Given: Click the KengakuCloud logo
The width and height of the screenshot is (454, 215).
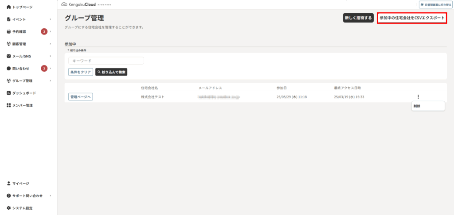Looking at the screenshot, I should tap(81, 4).
